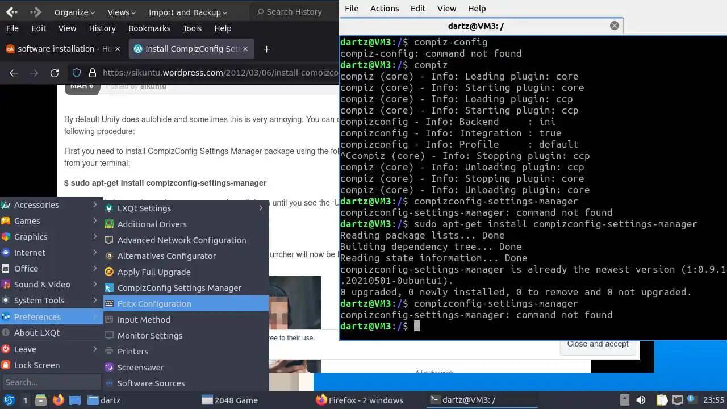Click Lock Screen in start menu
The image size is (727, 409).
51,365
